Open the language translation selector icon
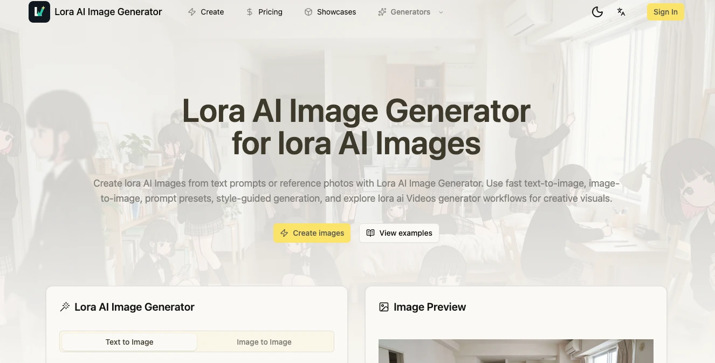The height and width of the screenshot is (363, 715). (621, 12)
